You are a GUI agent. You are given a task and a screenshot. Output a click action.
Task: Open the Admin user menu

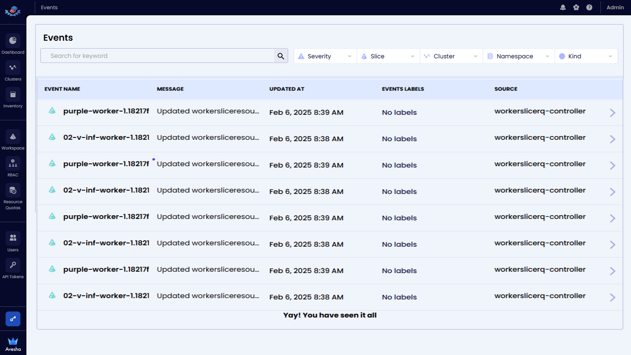[x=615, y=7]
